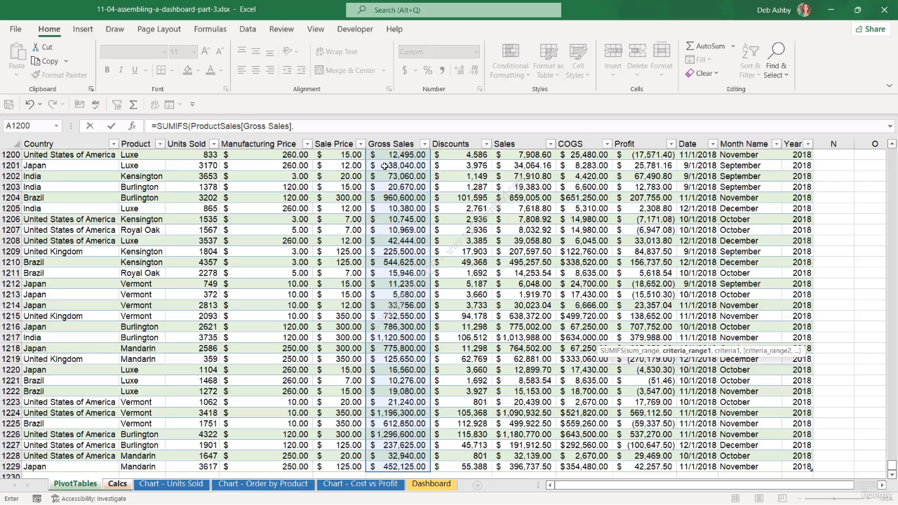This screenshot has height=505, width=898.
Task: Click the Undo icon
Action: 29,104
